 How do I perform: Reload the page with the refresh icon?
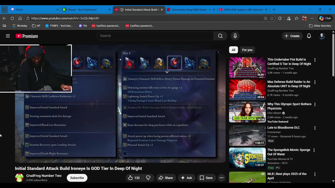[12, 18]
